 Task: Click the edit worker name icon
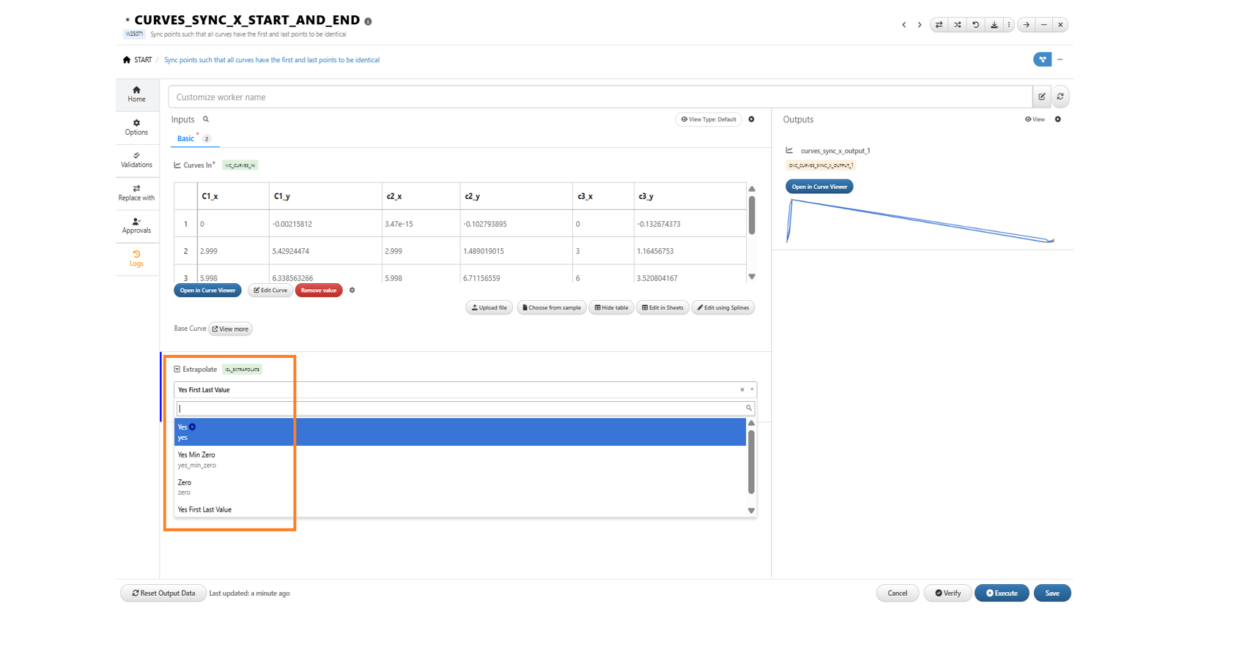1041,97
